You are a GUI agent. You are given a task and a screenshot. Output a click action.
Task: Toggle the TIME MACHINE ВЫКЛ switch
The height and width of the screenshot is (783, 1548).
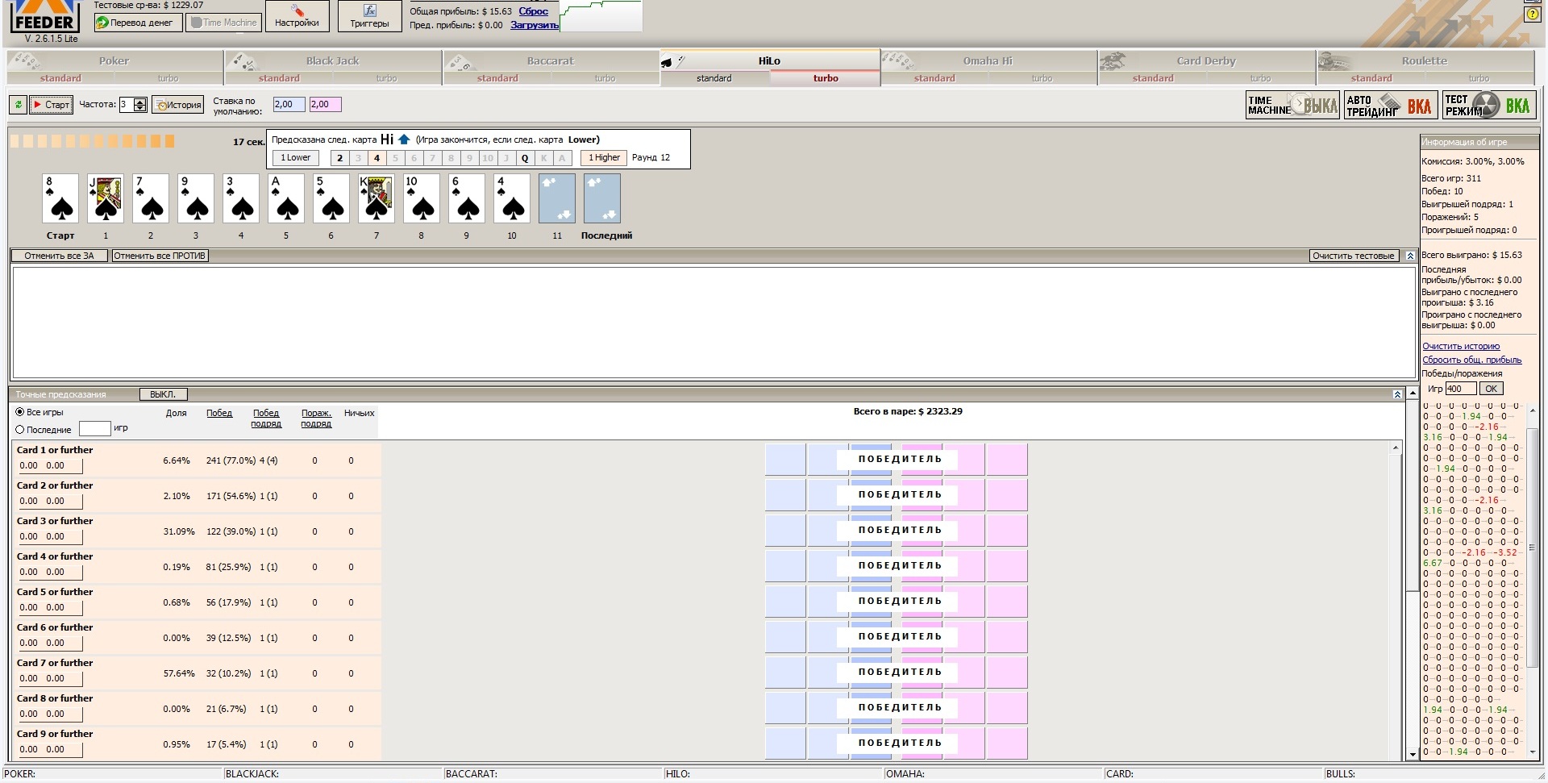coord(1293,106)
